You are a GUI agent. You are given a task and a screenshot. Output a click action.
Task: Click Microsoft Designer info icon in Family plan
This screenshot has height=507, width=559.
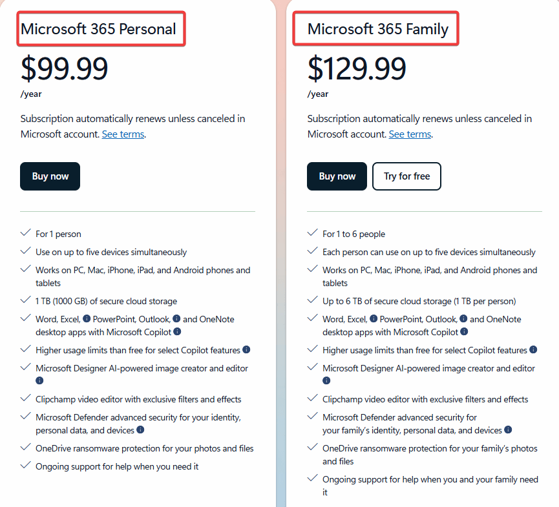(x=327, y=381)
